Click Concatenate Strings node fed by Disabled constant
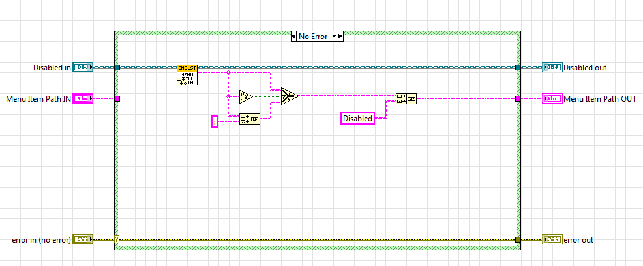The height and width of the screenshot is (266, 643). point(406,99)
